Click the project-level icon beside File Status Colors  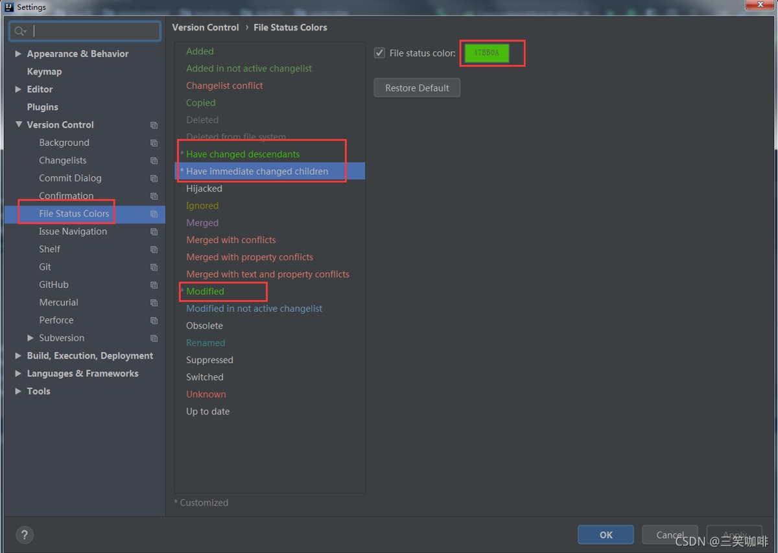click(x=154, y=214)
